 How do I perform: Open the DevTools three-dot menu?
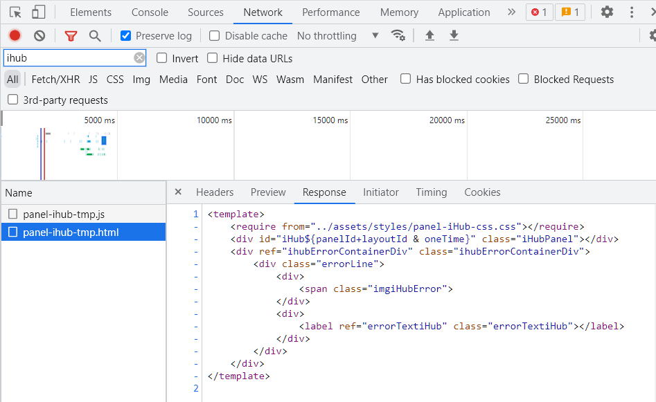(x=632, y=12)
